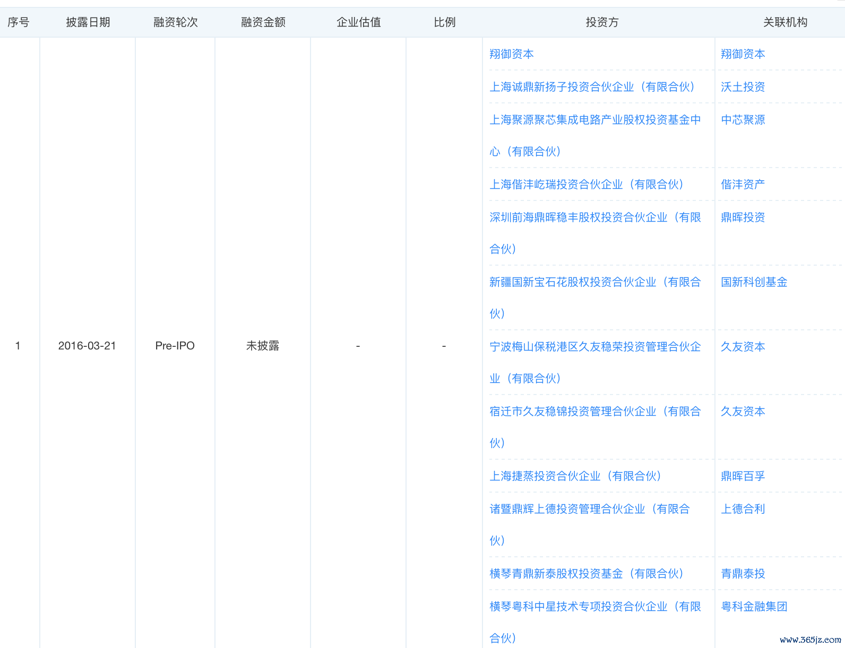
Task: Click the 披露日期 column header
Action: pyautogui.click(x=88, y=22)
